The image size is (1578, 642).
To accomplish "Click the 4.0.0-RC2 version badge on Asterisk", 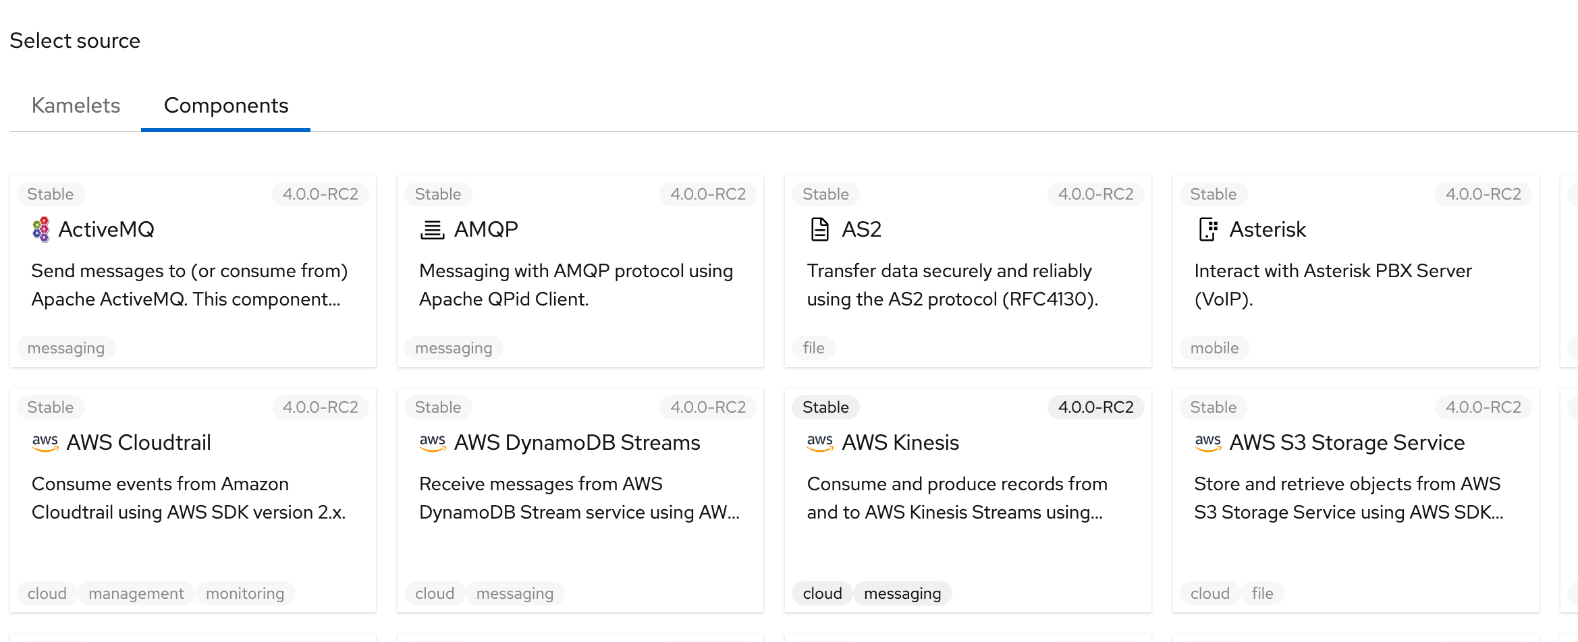I will [x=1484, y=194].
